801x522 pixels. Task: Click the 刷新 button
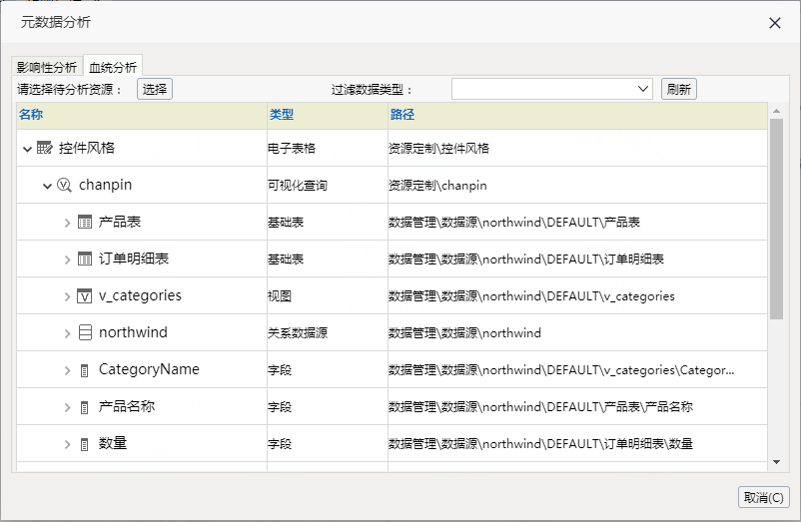679,89
